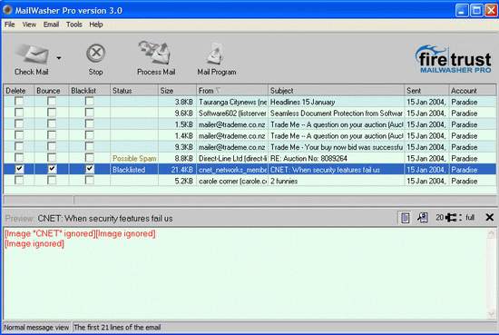Uncheck Delete for the CNET email

point(19,169)
